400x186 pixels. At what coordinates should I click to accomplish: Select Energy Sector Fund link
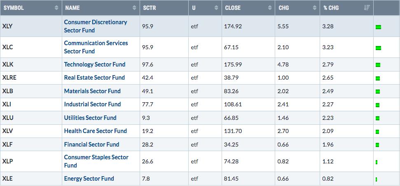click(89, 179)
